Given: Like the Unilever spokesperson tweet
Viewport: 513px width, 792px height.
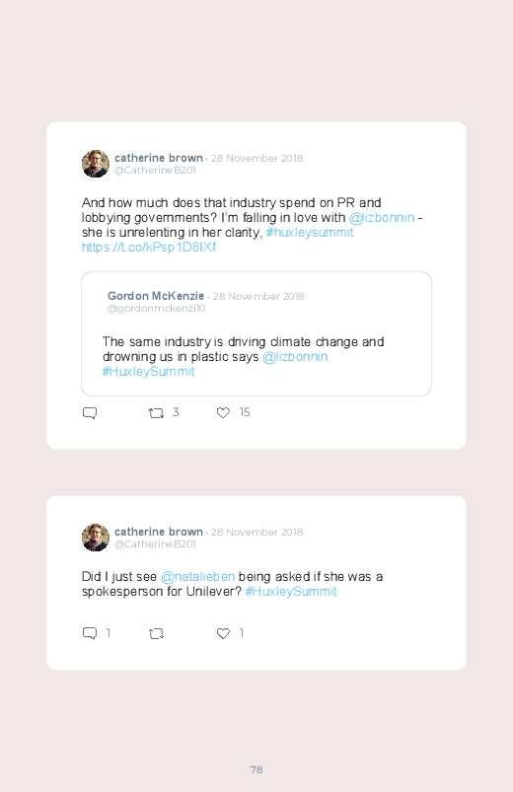Looking at the screenshot, I should click(x=223, y=633).
